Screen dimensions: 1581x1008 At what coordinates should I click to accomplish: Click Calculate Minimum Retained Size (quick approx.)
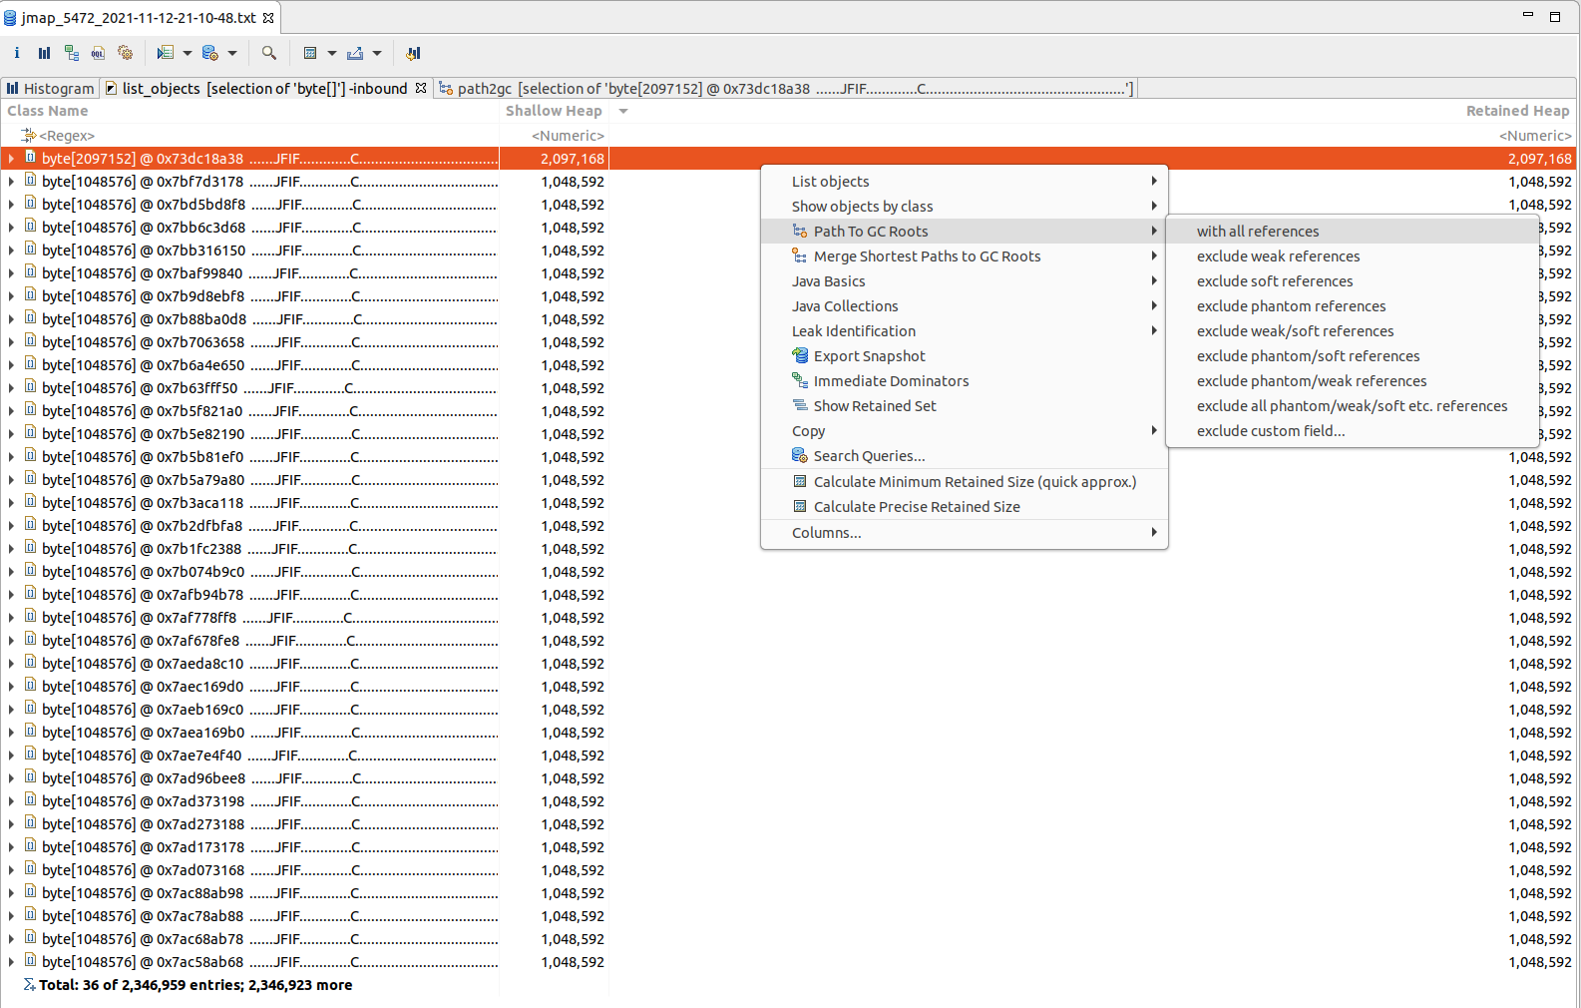pyautogui.click(x=965, y=482)
